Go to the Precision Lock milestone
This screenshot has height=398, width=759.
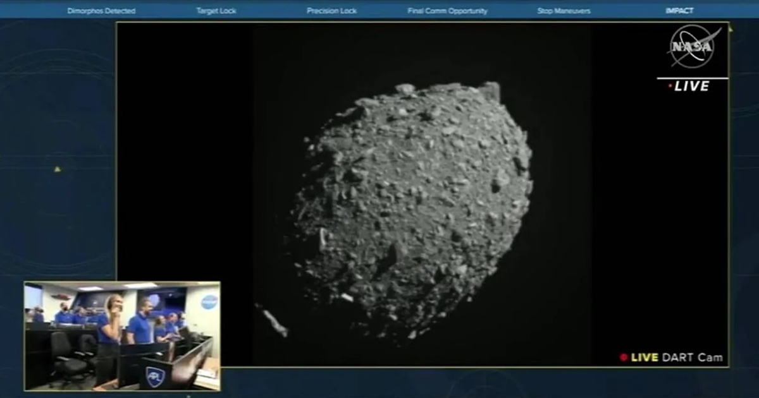click(331, 11)
